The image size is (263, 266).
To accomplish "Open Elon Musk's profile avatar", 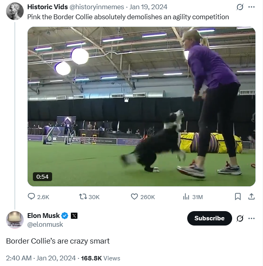I will pos(15,220).
